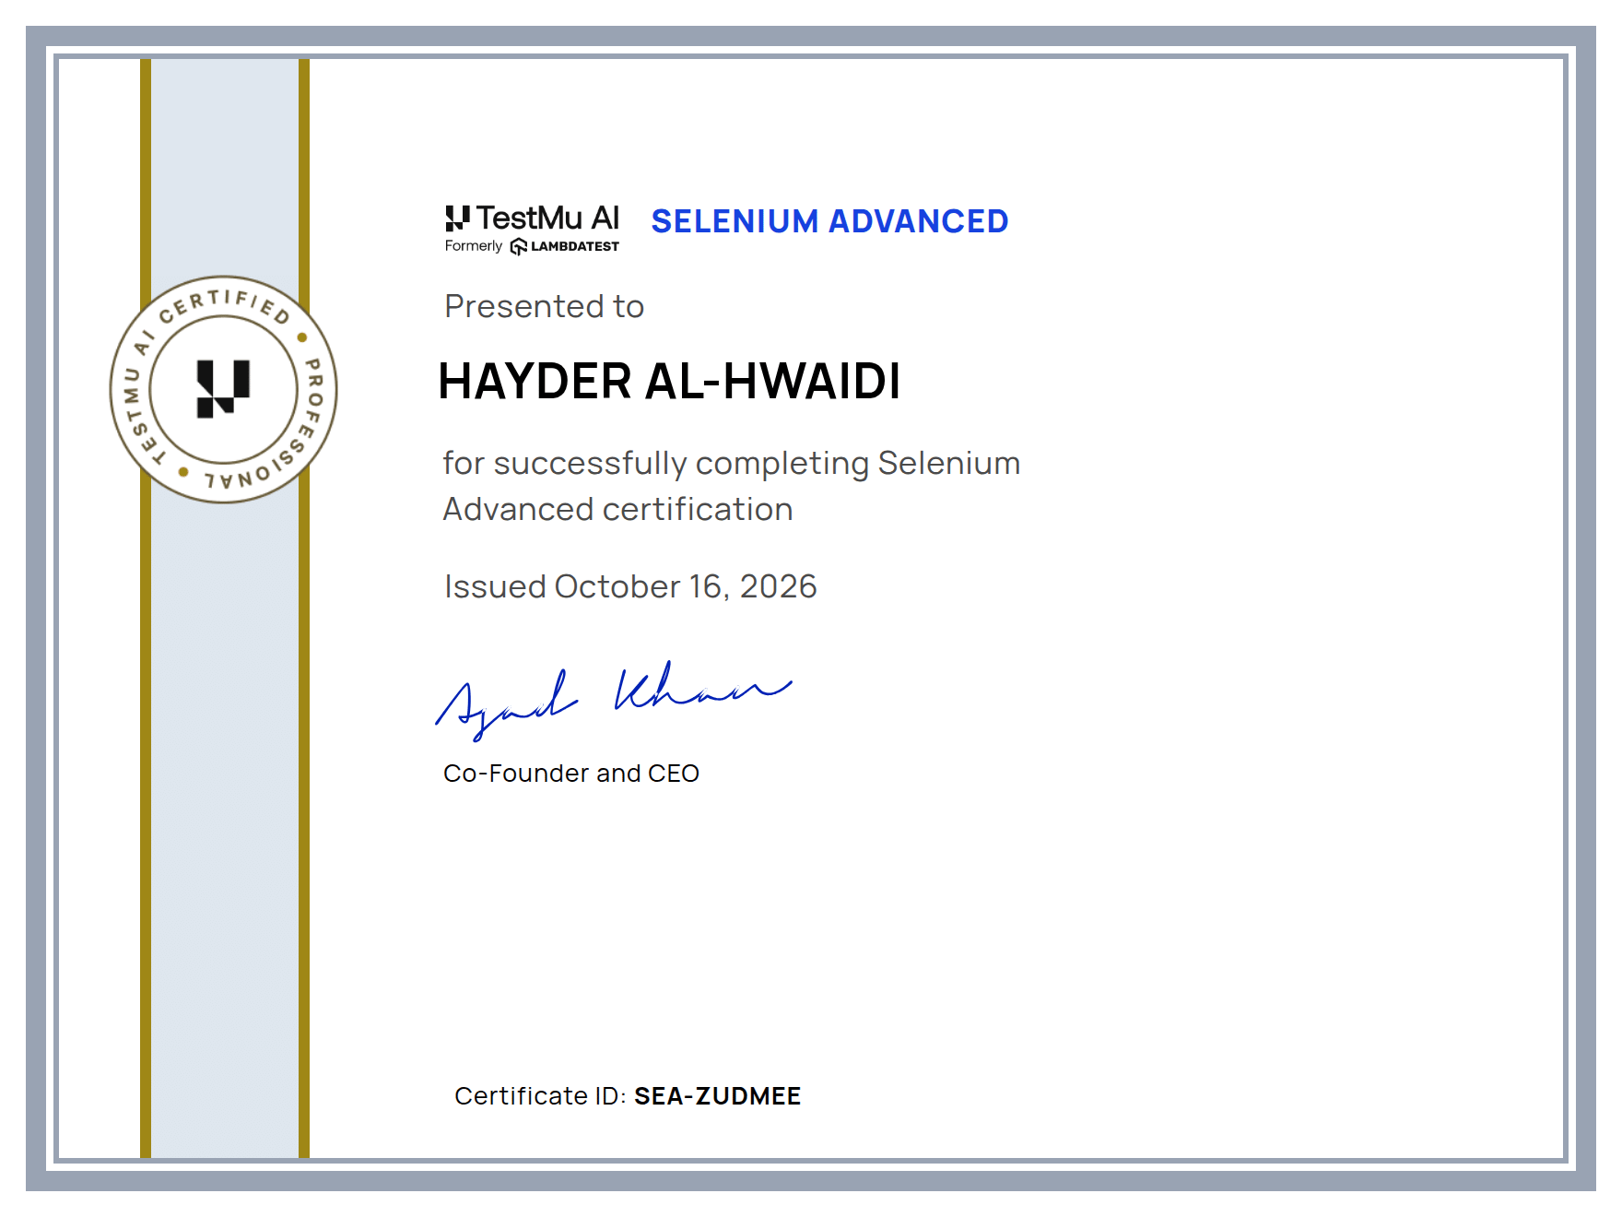Click the 'Advanced certification' line
1622x1217 pixels.
(x=617, y=509)
